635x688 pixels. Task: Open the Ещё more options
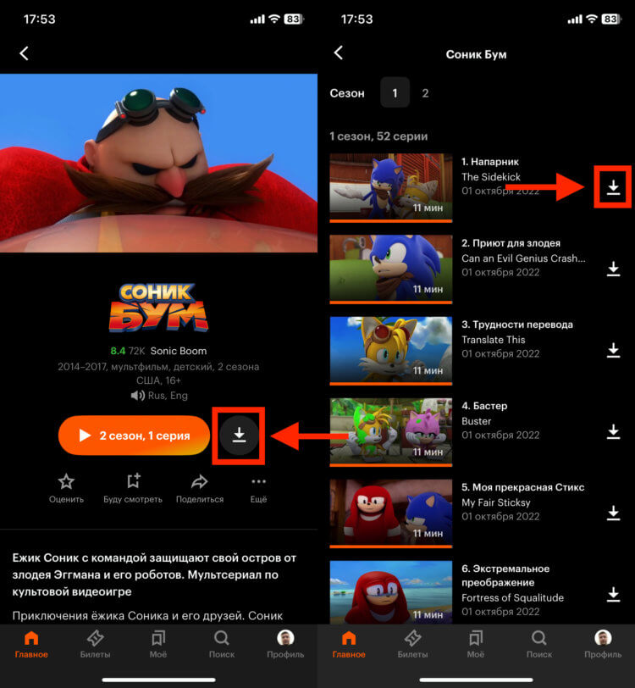coord(258,488)
